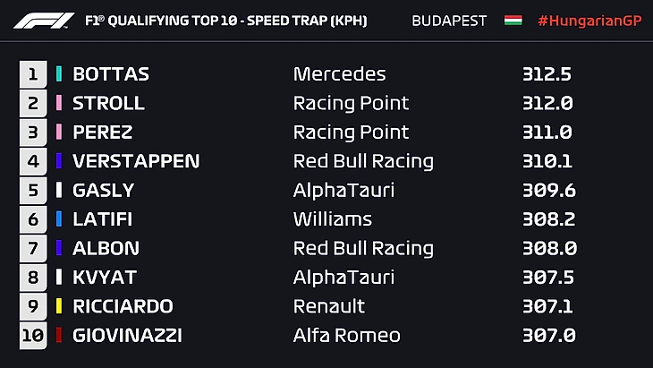
Task: Click the dark red color bar beside Giovinazzi
Action: point(59,336)
